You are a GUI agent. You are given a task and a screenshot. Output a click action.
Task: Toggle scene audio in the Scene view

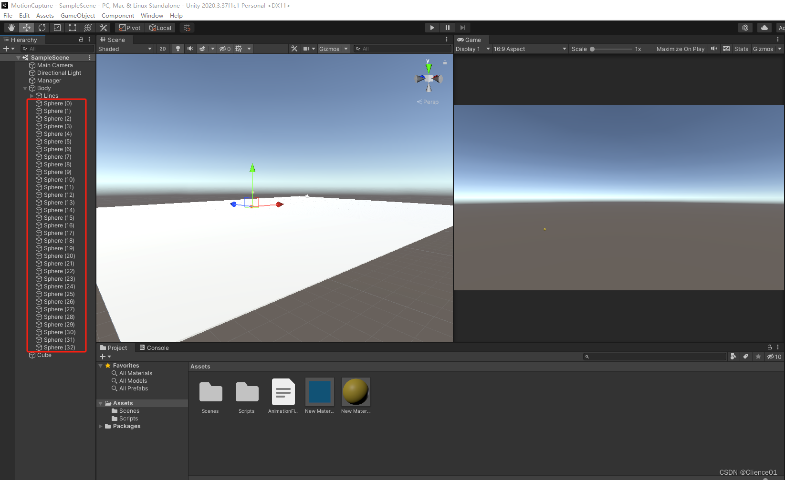(190, 48)
